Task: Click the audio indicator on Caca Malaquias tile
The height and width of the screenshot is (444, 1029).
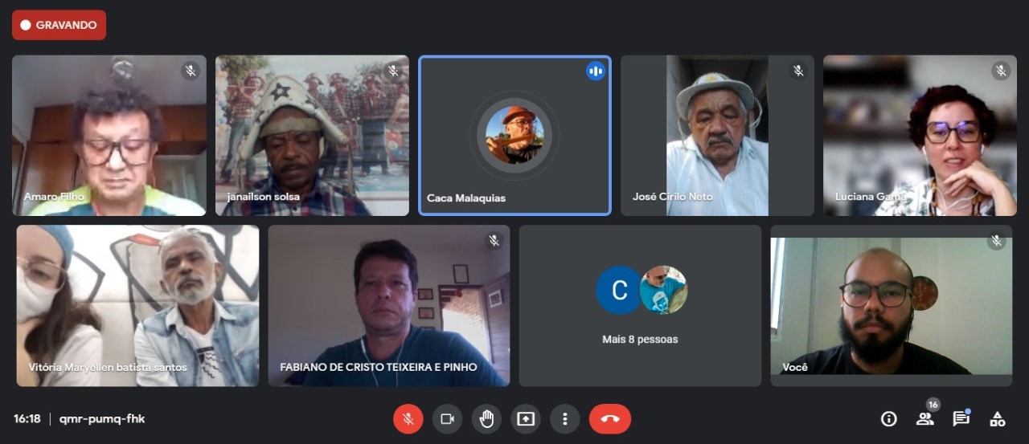Action: click(595, 71)
